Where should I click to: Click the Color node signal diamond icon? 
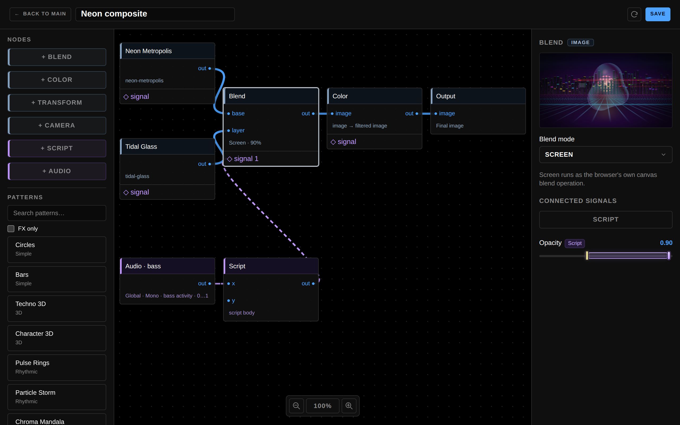click(x=333, y=142)
